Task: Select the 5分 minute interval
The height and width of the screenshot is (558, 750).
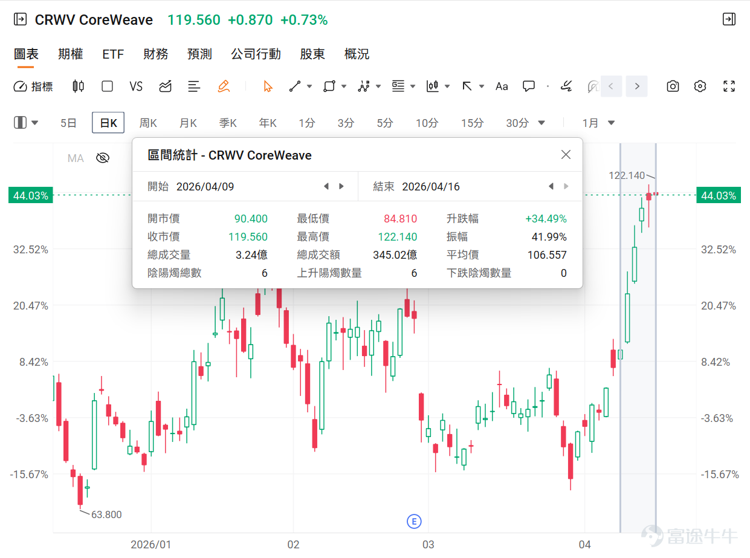Action: pos(385,123)
